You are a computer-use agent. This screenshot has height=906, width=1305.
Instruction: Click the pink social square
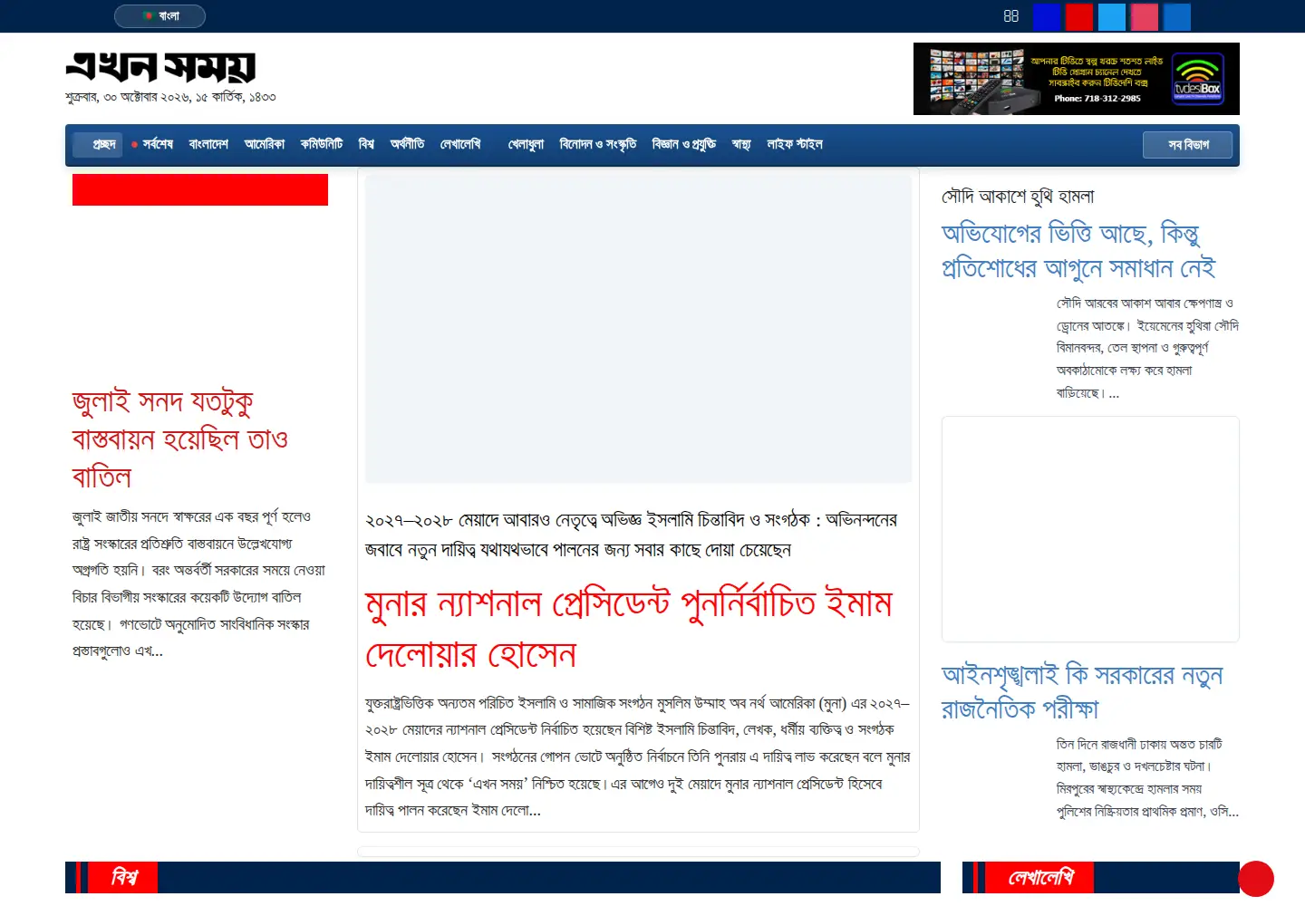[x=1145, y=17]
